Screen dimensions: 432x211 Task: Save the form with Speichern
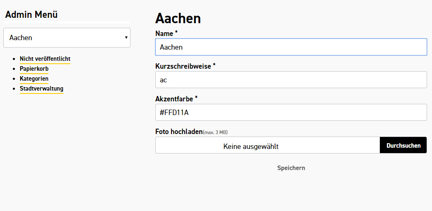tap(291, 168)
